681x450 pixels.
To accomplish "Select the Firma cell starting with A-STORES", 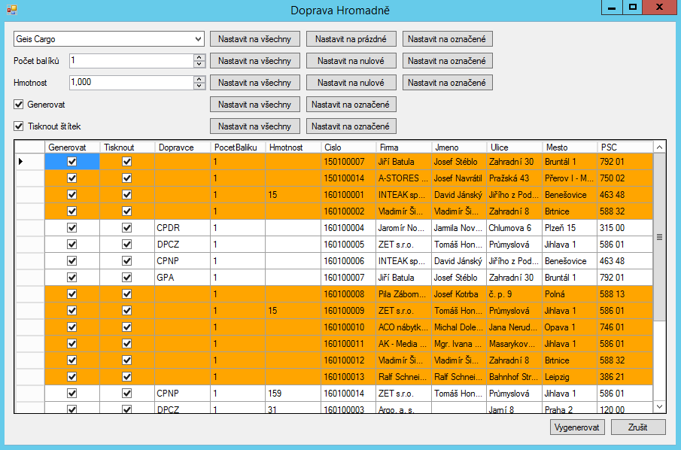I will click(403, 178).
